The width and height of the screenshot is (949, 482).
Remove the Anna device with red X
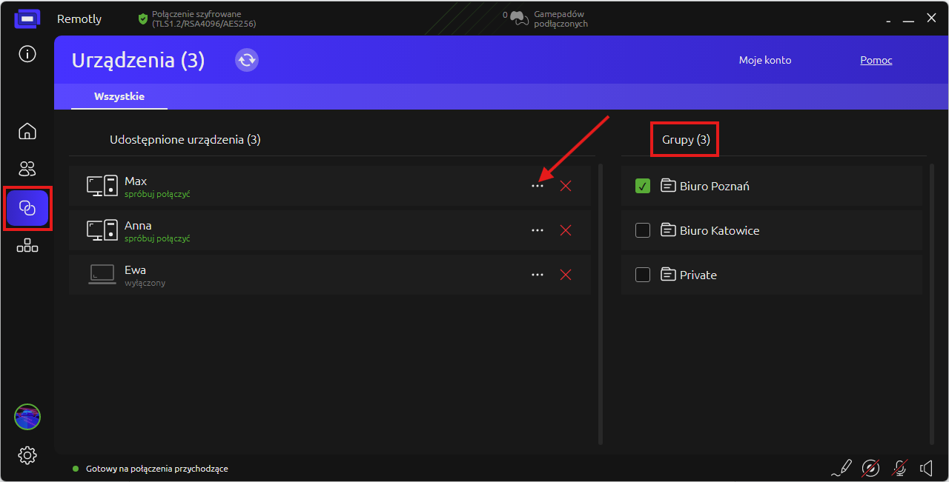tap(566, 230)
